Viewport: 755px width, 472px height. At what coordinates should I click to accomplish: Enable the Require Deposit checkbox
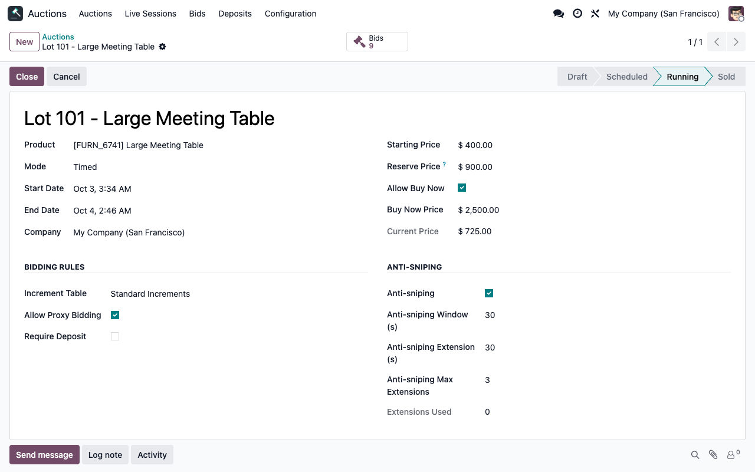(x=115, y=336)
